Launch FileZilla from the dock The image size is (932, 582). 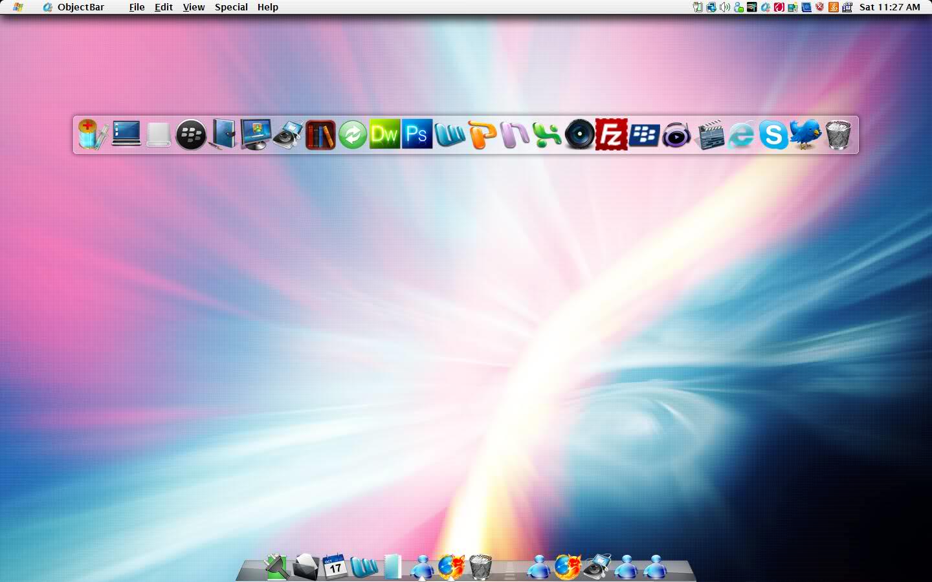tap(612, 135)
